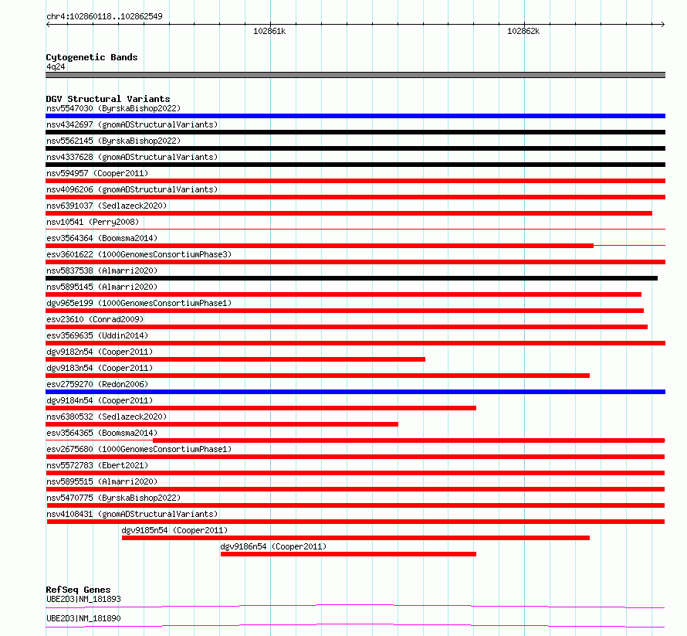Click the gray 4q24 cytogenetic band bar
This screenshot has height=636, width=687.
355,75
